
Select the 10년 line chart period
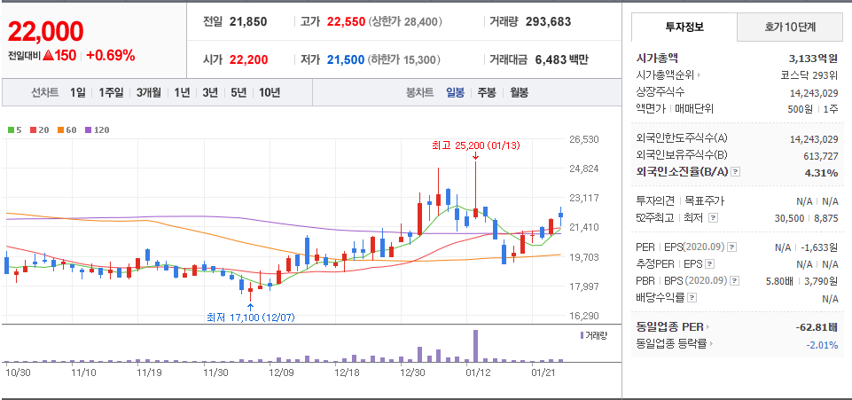(x=270, y=92)
